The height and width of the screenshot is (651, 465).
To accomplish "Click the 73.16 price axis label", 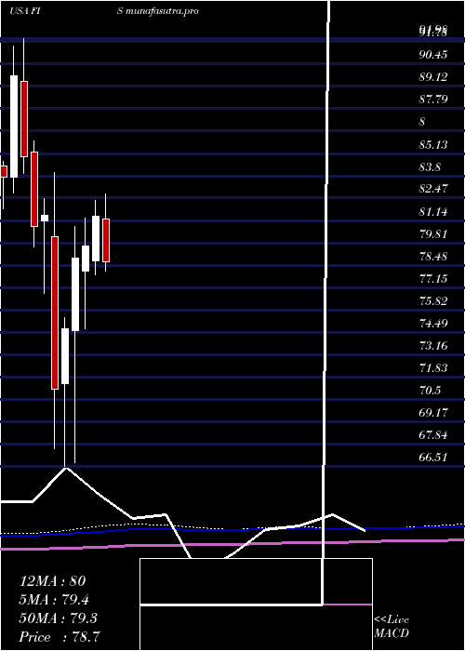I will (433, 345).
